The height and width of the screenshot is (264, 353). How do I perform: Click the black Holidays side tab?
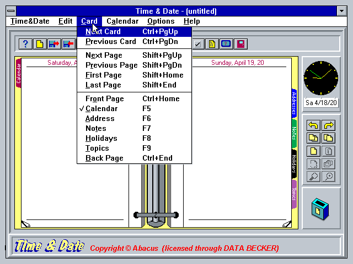tap(294, 164)
